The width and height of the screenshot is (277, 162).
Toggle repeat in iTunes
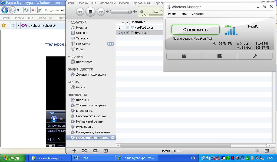click(x=95, y=151)
